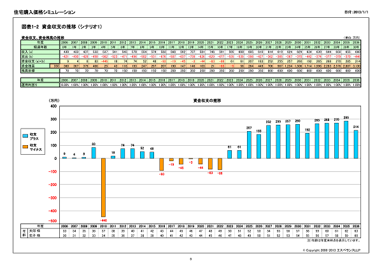Screen dimensions: 382x270
Task: Click the blue 2025 bar in chart
Action: point(249,145)
